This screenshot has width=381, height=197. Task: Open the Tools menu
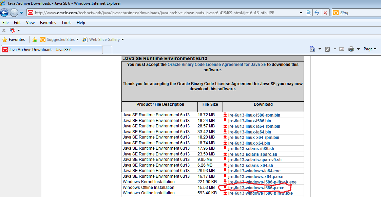(x=66, y=23)
